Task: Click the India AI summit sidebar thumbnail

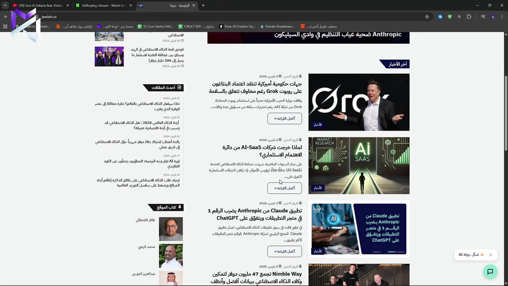Action: [x=109, y=56]
